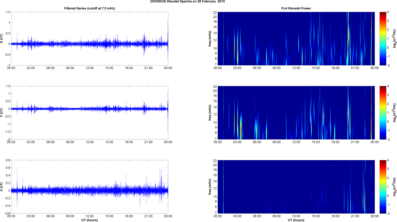Click 21:00 tick under the Y series plot
This screenshot has height=222, width=397.
pyautogui.click(x=148, y=142)
